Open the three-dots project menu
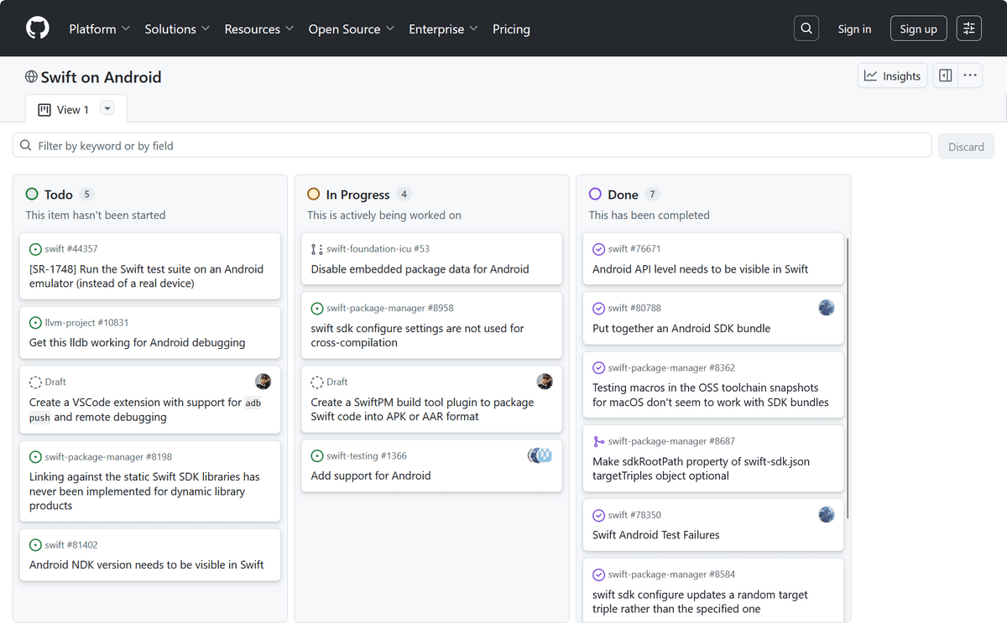 (970, 76)
